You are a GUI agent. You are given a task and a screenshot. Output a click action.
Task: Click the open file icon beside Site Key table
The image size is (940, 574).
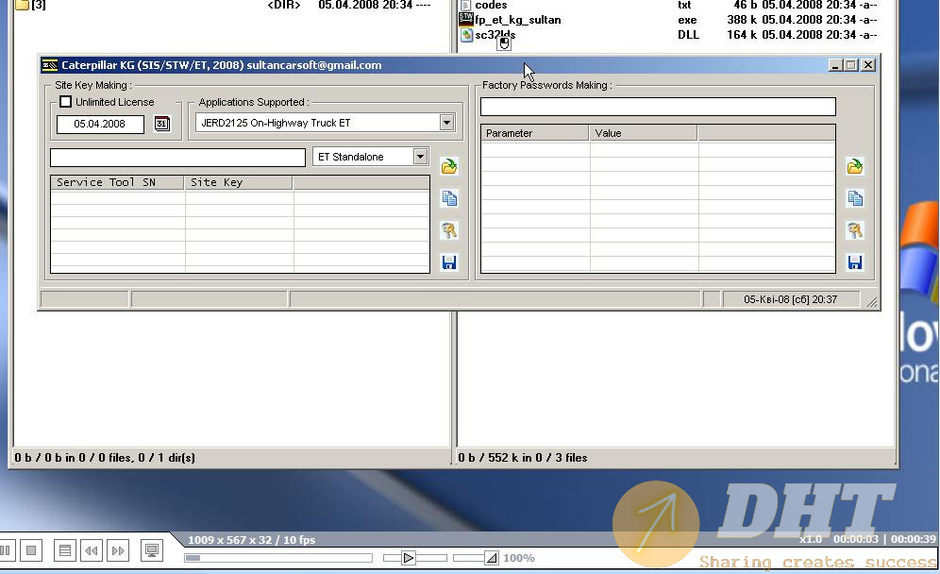point(449,166)
